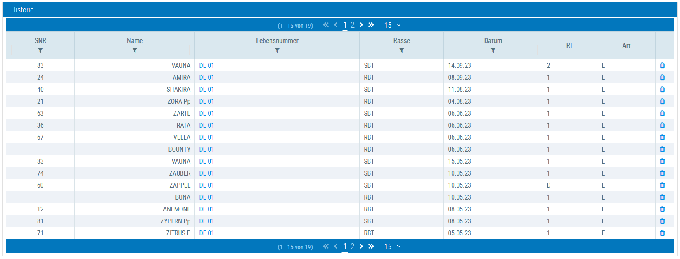The height and width of the screenshot is (259, 680).
Task: Go to first page in bottom paginator
Action: click(x=326, y=246)
